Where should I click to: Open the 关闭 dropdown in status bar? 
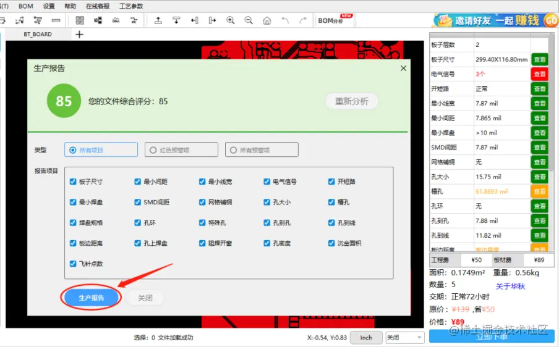coord(404,337)
